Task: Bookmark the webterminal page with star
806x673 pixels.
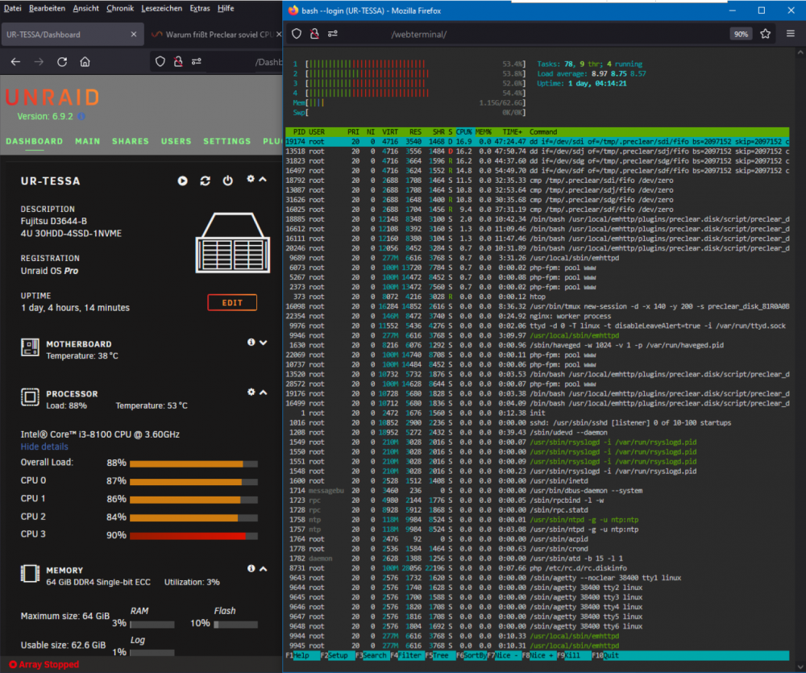Action: coord(766,34)
